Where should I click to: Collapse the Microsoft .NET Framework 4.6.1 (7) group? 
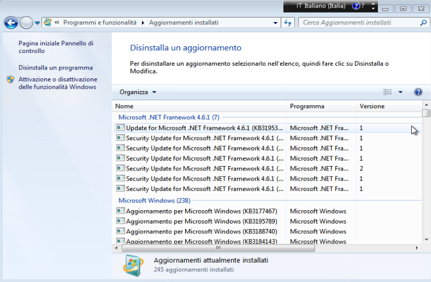(169, 117)
